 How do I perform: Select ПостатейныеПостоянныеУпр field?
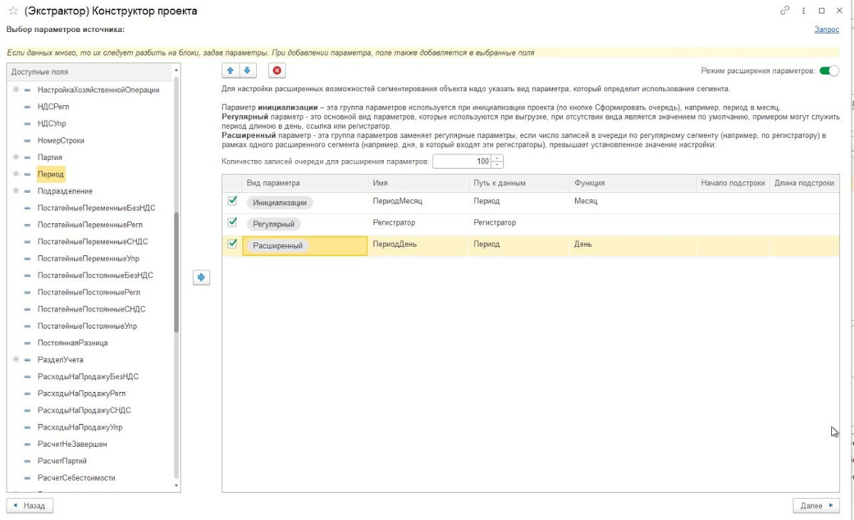(x=87, y=327)
